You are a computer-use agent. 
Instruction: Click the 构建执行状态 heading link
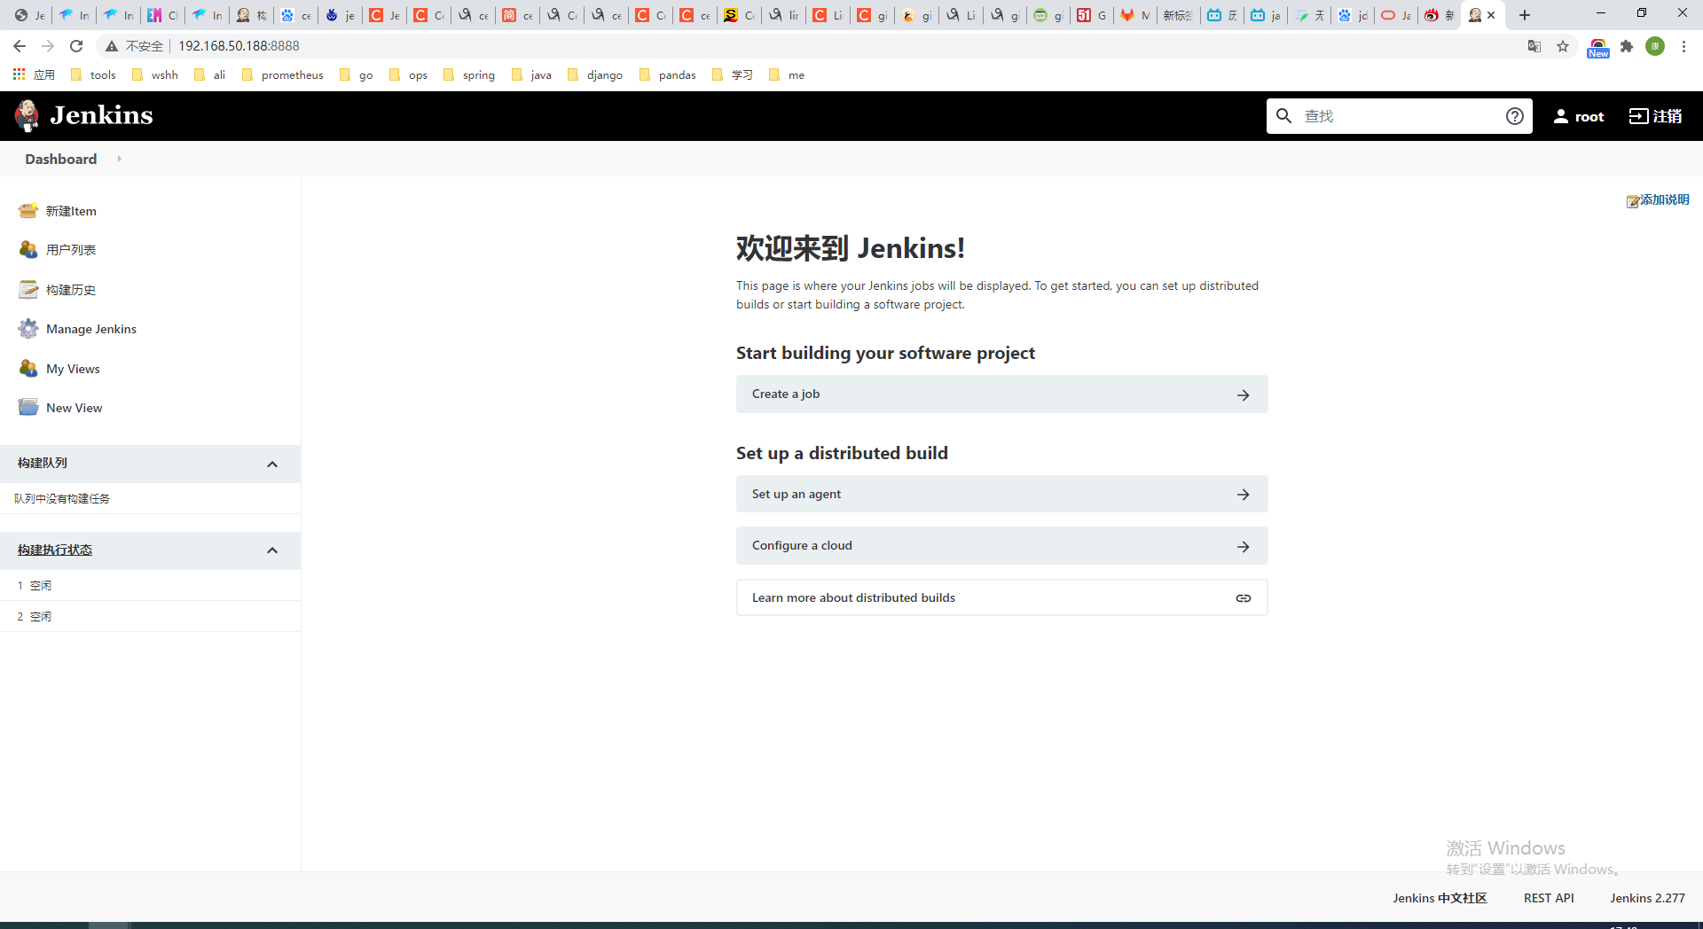coord(55,550)
